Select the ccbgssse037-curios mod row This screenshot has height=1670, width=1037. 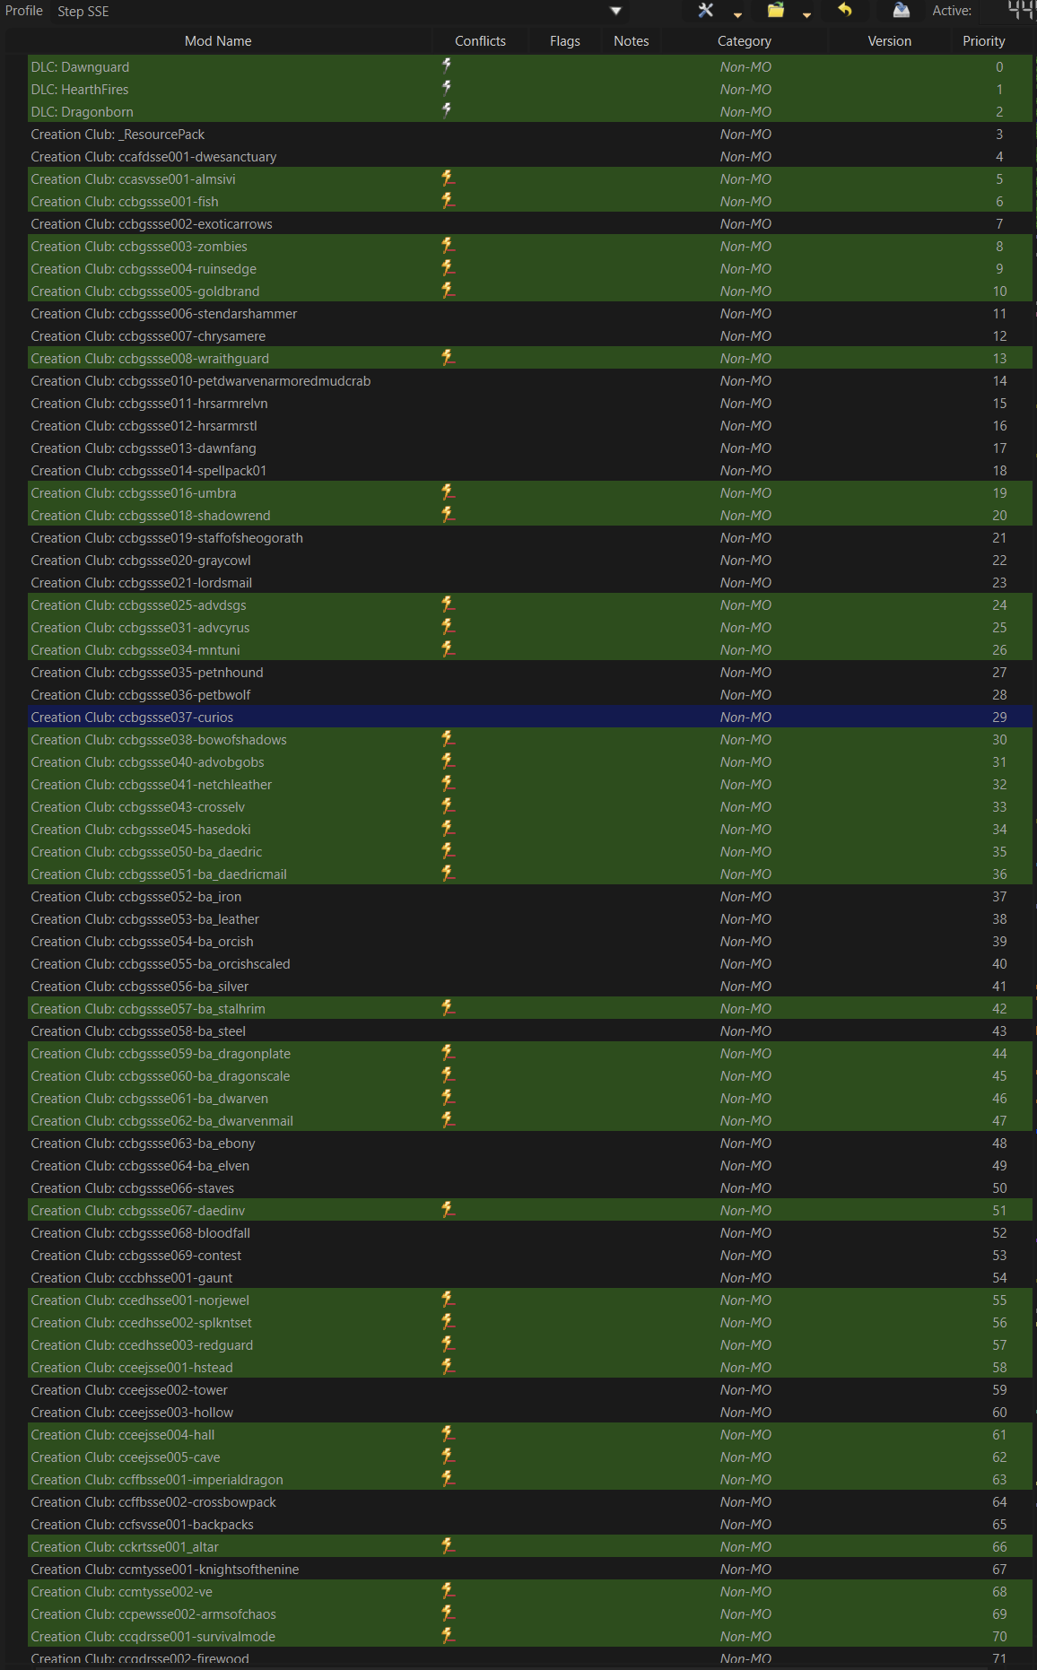pos(132,718)
